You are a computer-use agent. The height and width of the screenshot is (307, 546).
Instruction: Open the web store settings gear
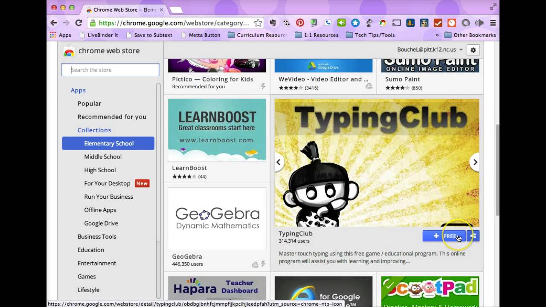click(473, 50)
